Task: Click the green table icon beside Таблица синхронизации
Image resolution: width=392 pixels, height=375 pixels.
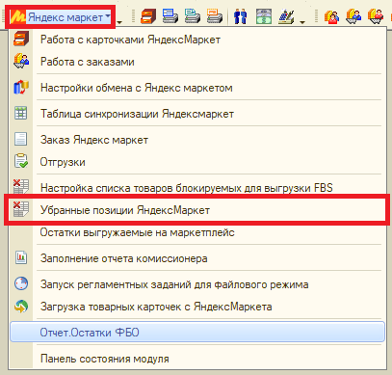Action: pos(21,113)
